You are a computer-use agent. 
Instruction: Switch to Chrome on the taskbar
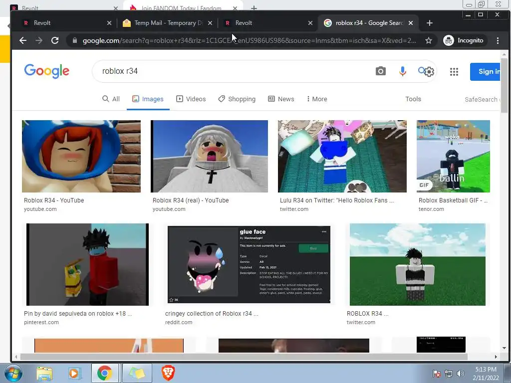104,373
